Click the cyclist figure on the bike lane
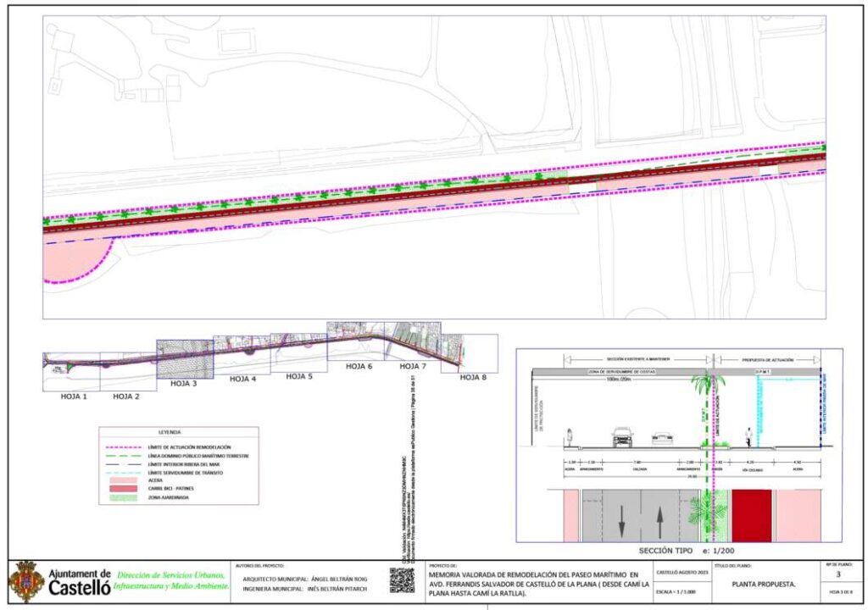868x610 pixels. (x=748, y=435)
